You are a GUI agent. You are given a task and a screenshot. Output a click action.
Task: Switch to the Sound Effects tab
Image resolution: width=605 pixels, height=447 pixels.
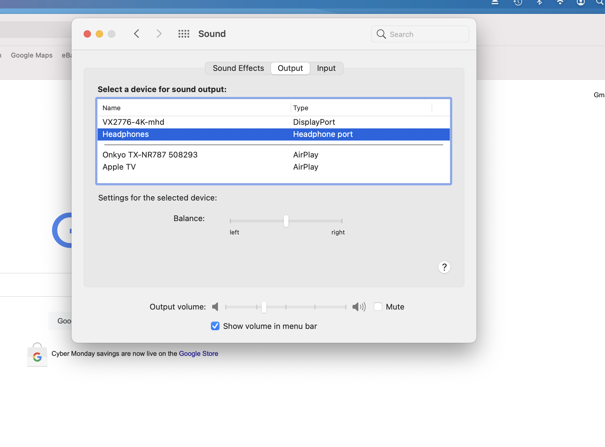coord(238,68)
